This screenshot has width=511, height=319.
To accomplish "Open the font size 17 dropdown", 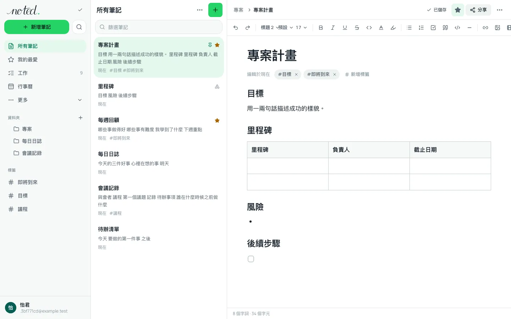I will [x=301, y=28].
